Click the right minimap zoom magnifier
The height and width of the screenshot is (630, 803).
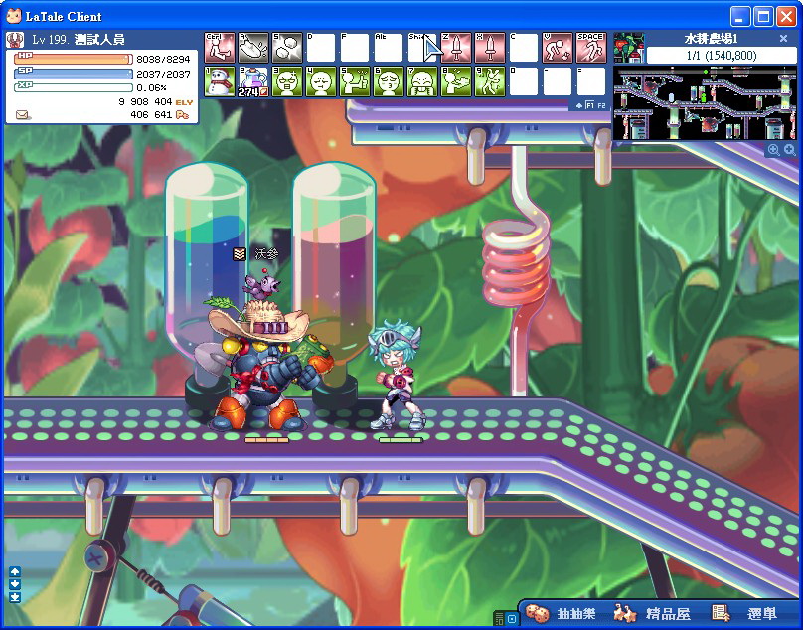point(789,150)
